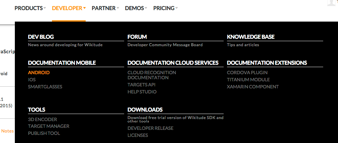This screenshot has height=143, width=338.
Task: Click the DOCUMENTATION MOBILE heading
Action: 62,63
